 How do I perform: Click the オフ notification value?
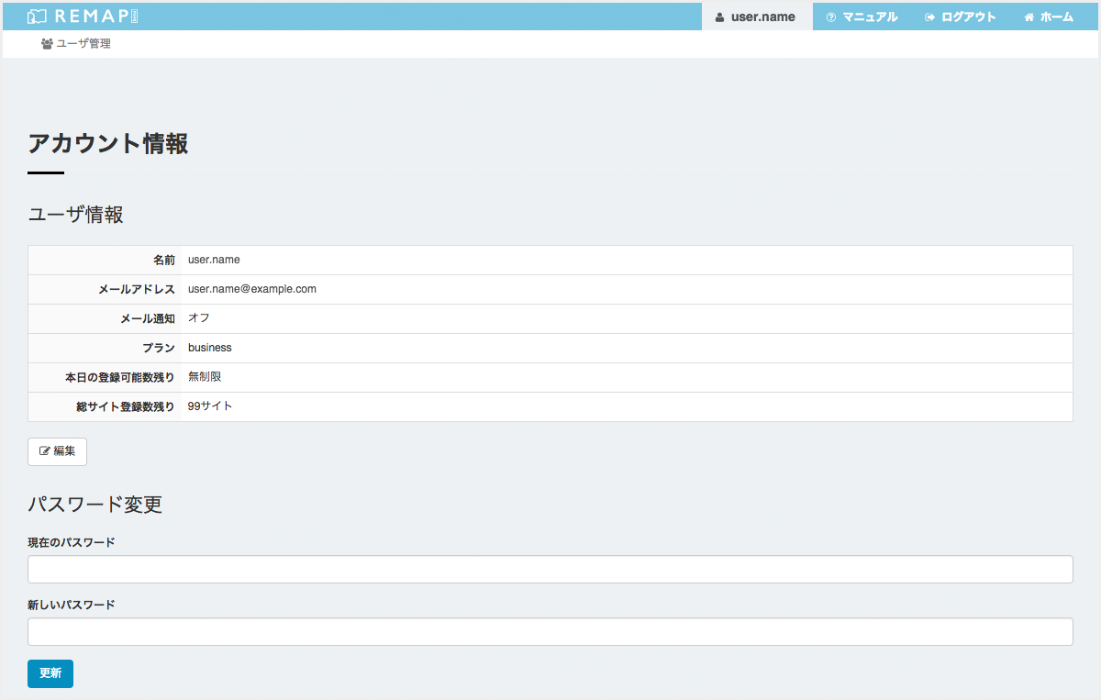tap(199, 318)
